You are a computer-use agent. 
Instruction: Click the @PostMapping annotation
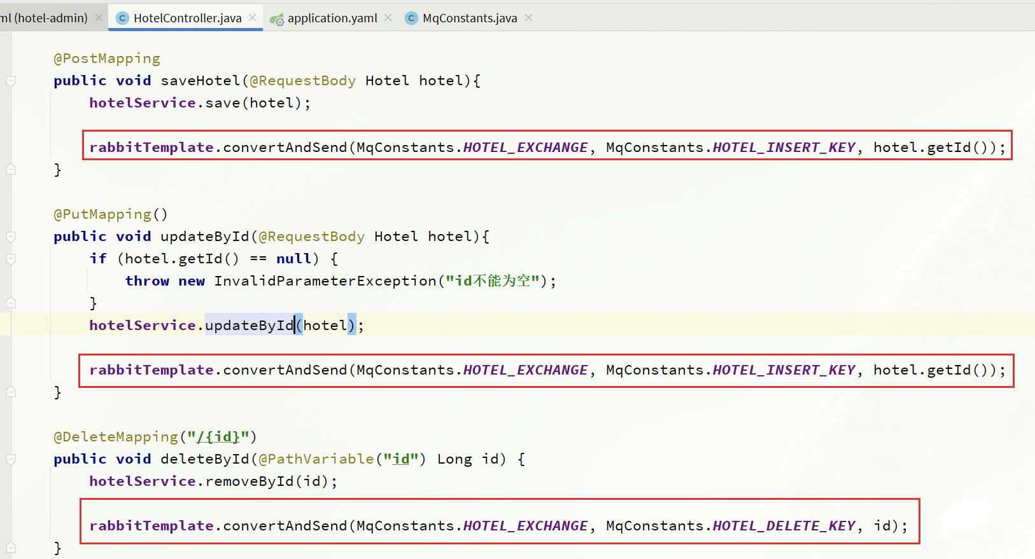(107, 59)
